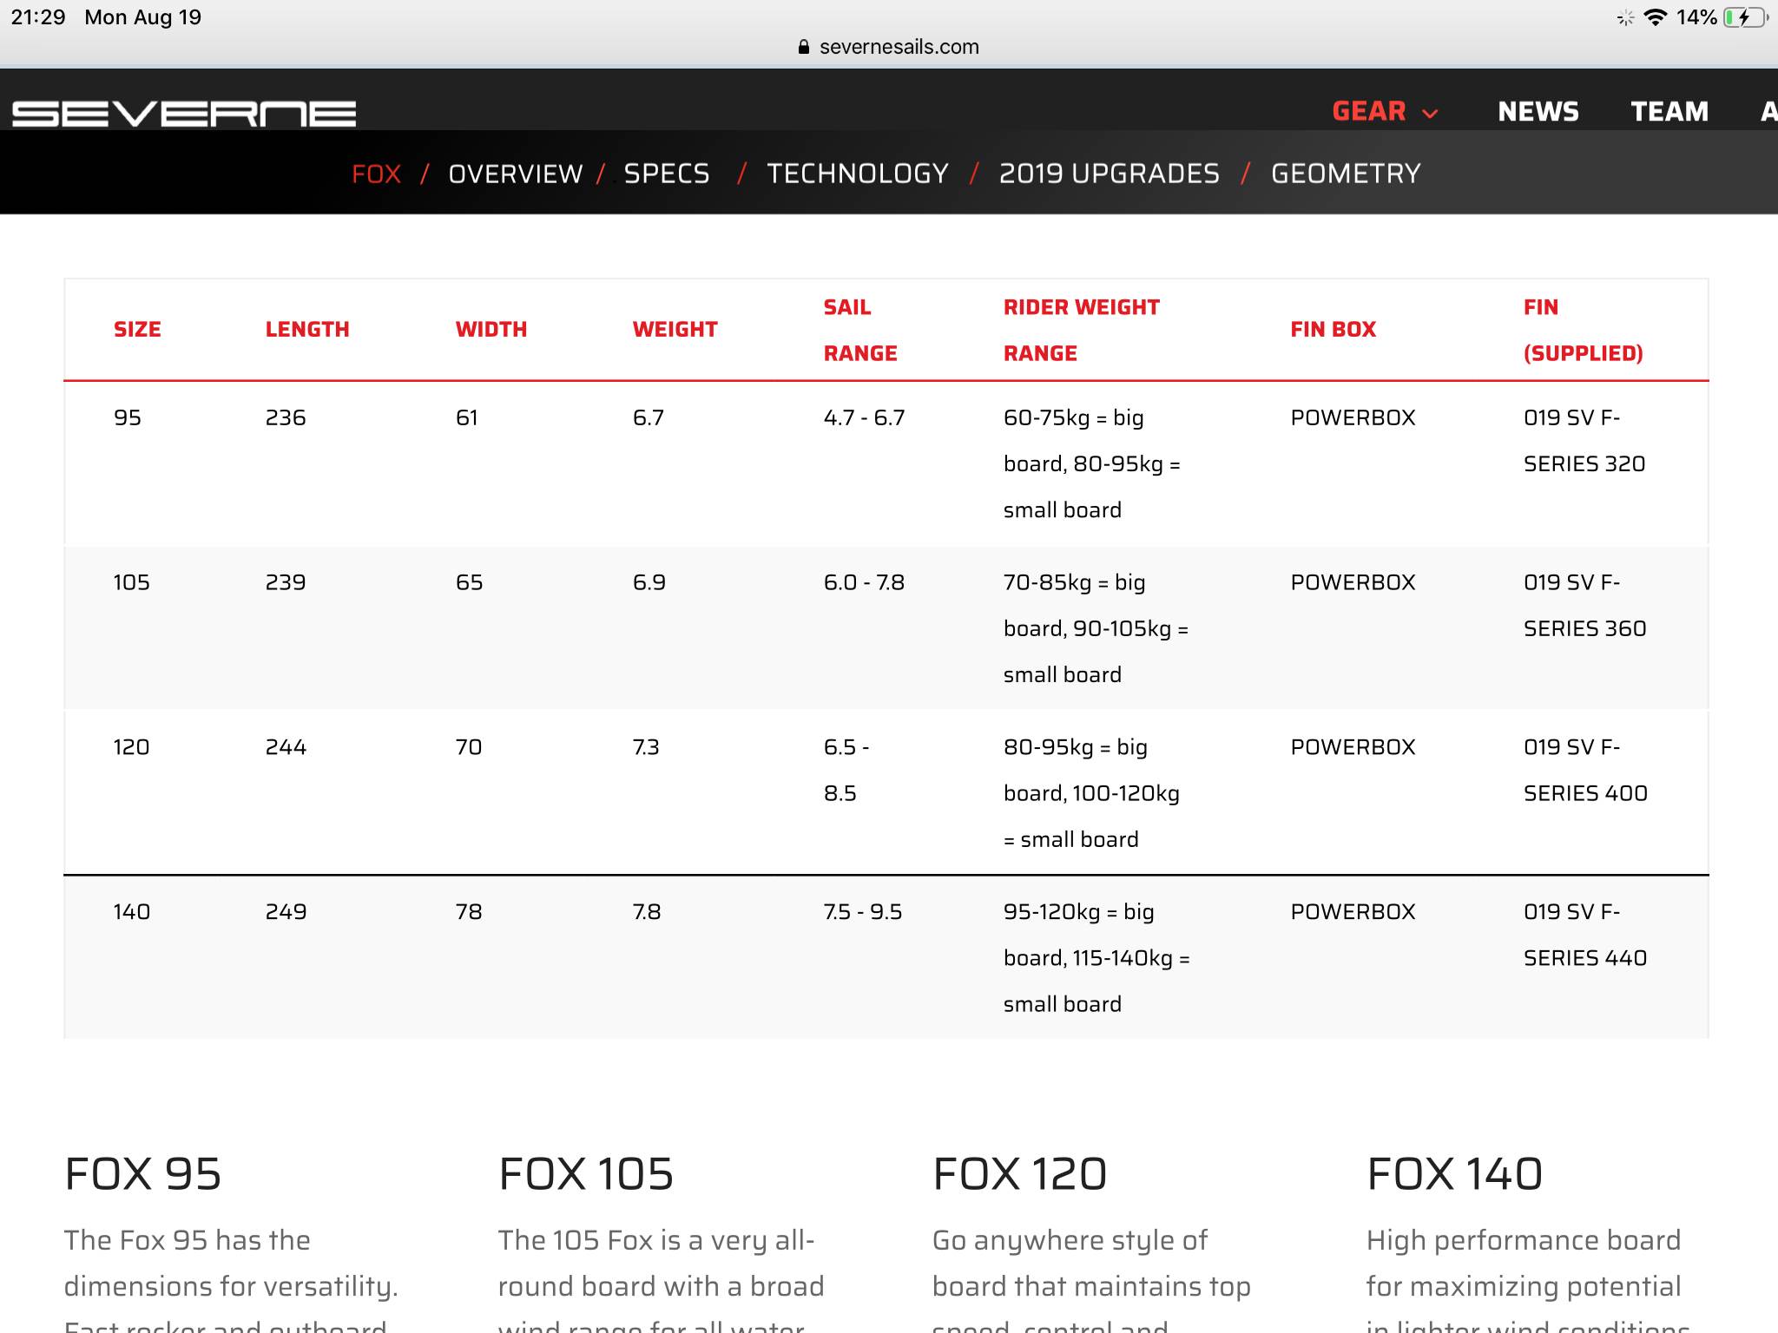
Task: Go to the TEAM page
Action: 1669,111
